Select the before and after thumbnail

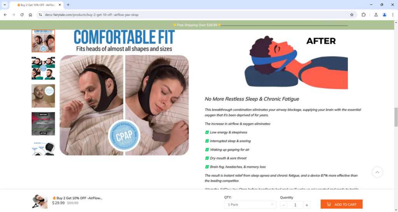click(x=43, y=124)
